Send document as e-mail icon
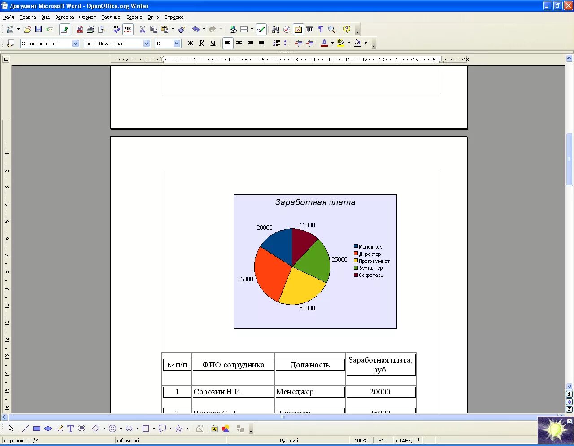This screenshot has height=446, width=574. coord(50,30)
